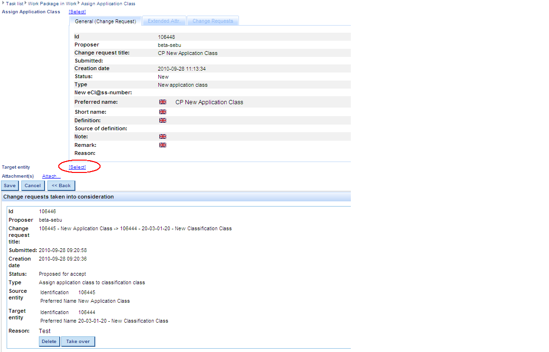Click the Take over button
The width and height of the screenshot is (549, 352).
point(78,342)
